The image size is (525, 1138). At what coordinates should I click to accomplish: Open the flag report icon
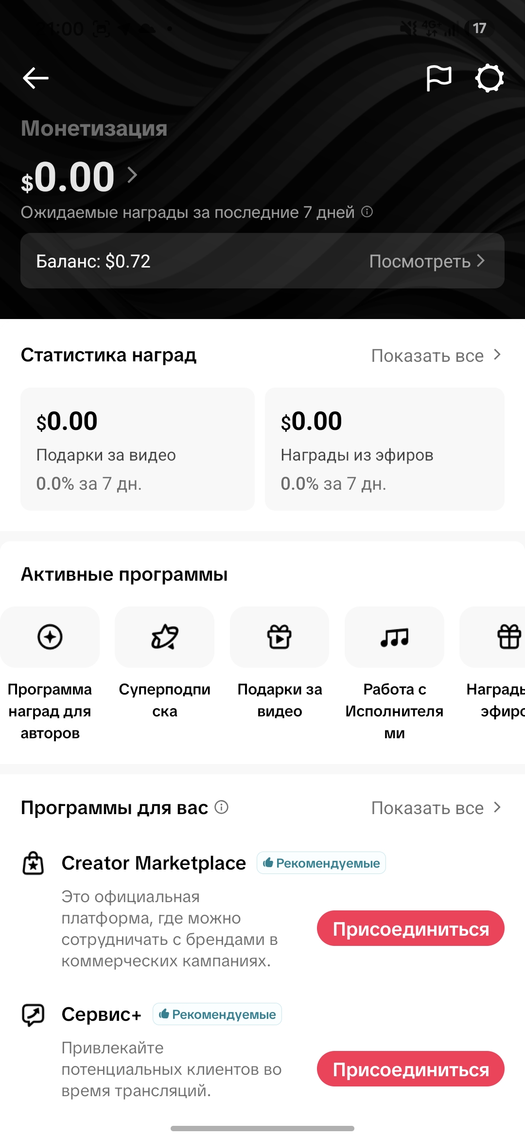tap(439, 78)
